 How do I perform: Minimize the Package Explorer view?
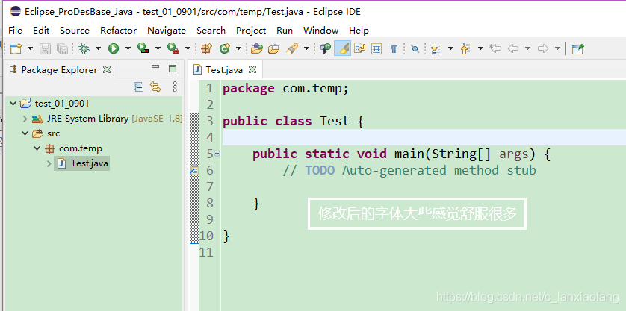155,67
